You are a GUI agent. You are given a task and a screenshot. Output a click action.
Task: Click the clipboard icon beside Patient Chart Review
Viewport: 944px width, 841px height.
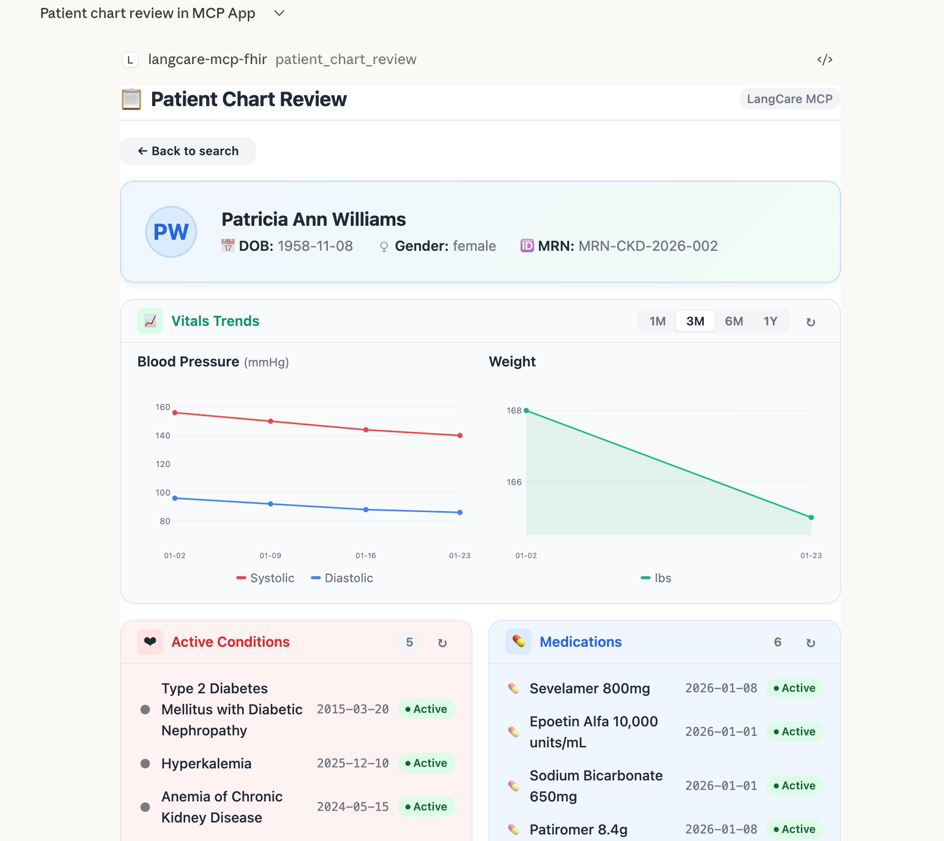click(x=131, y=99)
